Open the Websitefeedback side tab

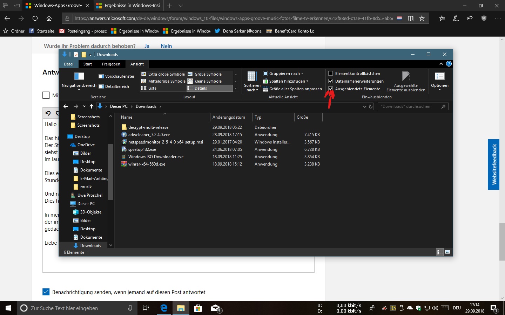pos(494,164)
